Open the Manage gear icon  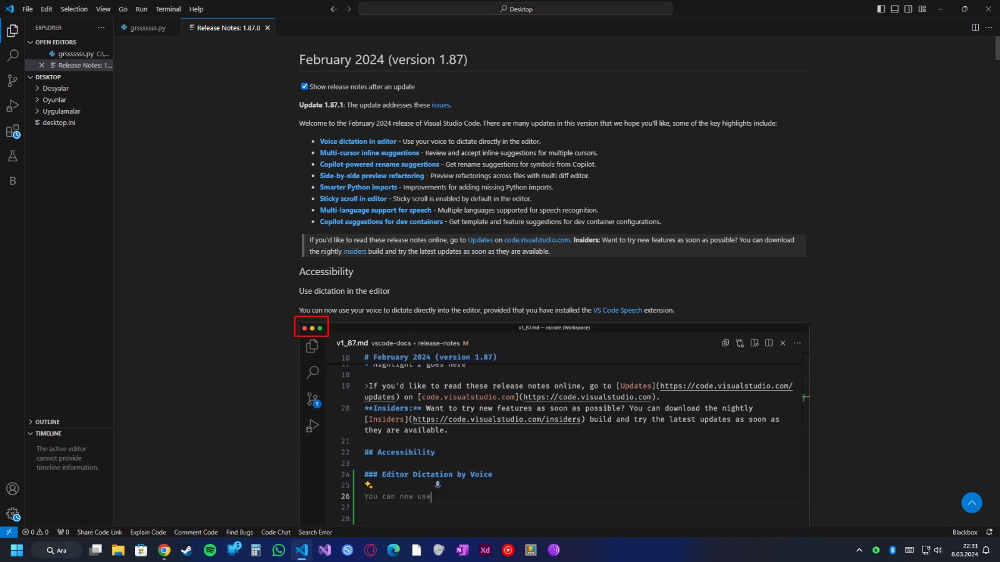pos(12,514)
